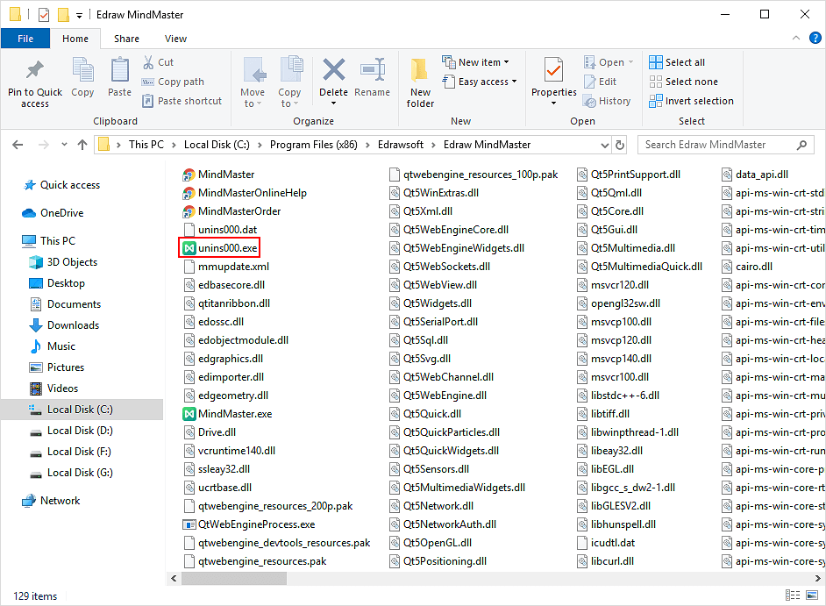Click the Search Edraw MindMaster field
This screenshot has width=826, height=606.
pyautogui.click(x=725, y=145)
